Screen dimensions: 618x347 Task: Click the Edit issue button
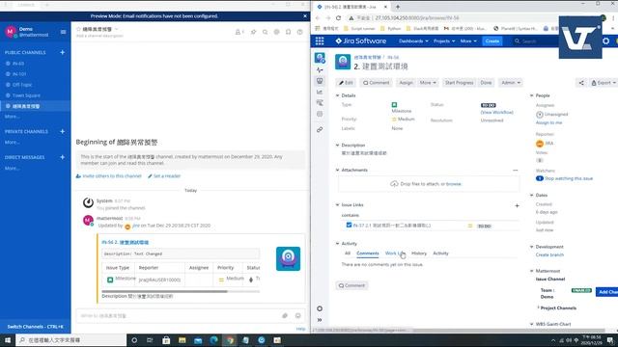click(x=346, y=83)
